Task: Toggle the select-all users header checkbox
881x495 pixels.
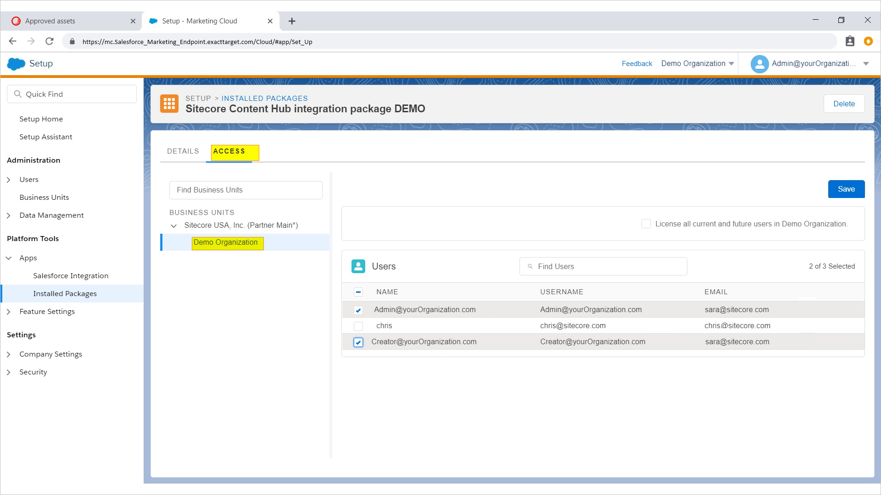Action: (358, 292)
